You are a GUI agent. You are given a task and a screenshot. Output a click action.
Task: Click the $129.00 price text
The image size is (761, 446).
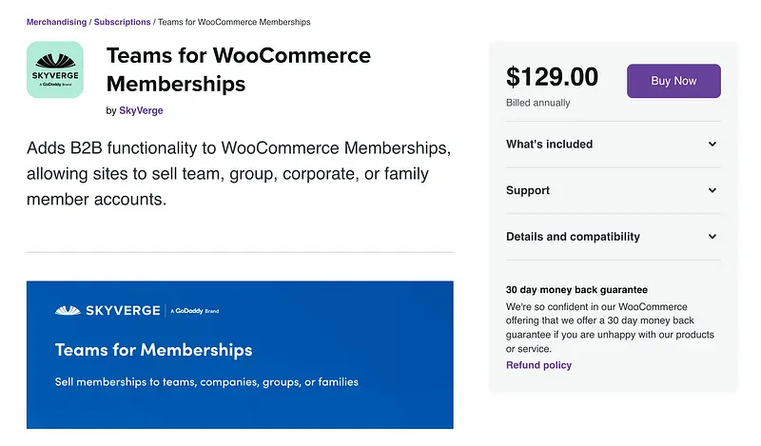tap(553, 77)
